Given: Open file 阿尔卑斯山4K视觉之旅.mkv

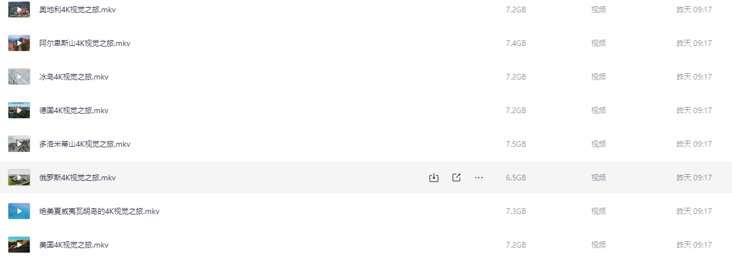Looking at the screenshot, I should (x=85, y=43).
